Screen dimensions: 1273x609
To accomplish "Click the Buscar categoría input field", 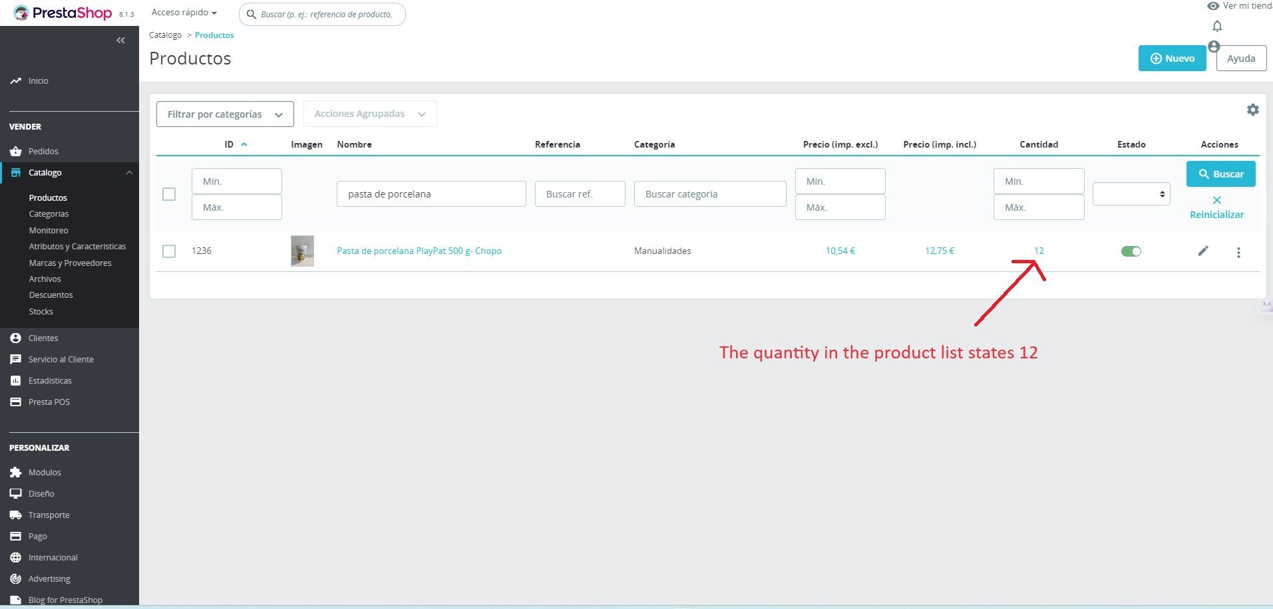I will (710, 194).
